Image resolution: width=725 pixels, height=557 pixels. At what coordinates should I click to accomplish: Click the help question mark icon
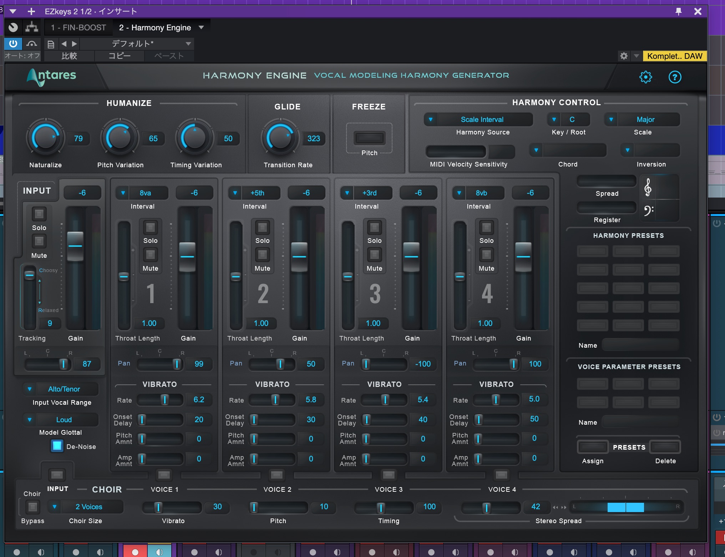(675, 77)
